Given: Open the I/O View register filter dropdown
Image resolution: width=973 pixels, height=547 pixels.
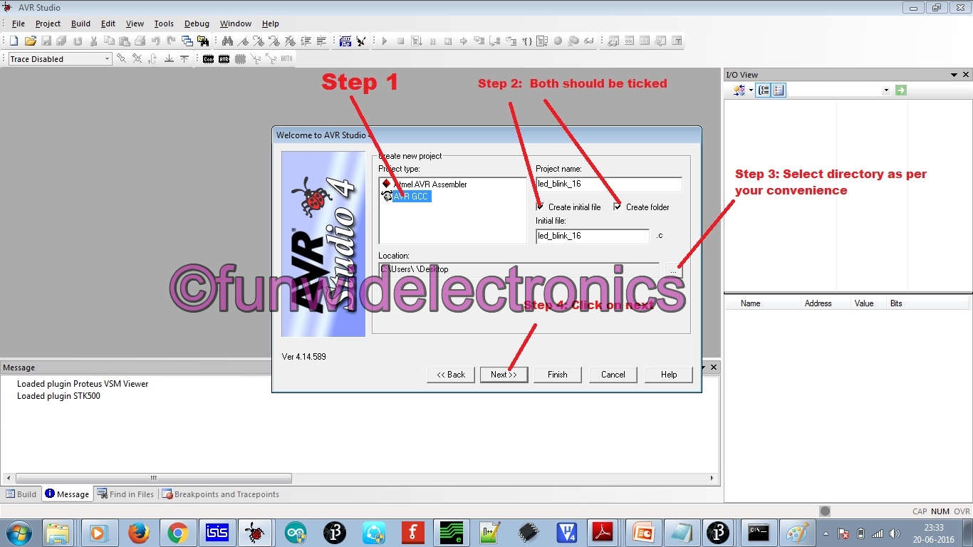Looking at the screenshot, I should (885, 90).
